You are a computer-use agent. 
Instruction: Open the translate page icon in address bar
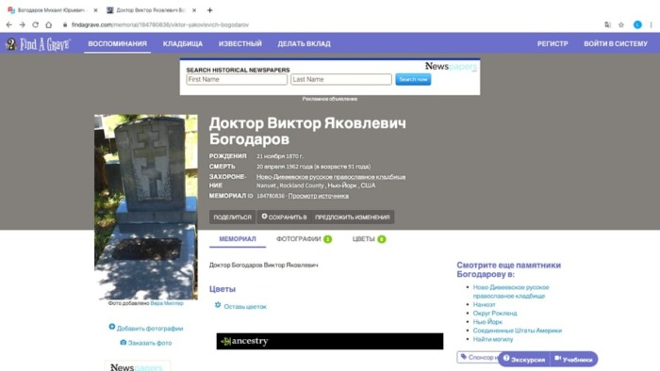pos(607,24)
